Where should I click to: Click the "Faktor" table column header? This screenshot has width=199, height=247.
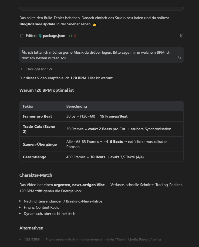tap(28, 106)
